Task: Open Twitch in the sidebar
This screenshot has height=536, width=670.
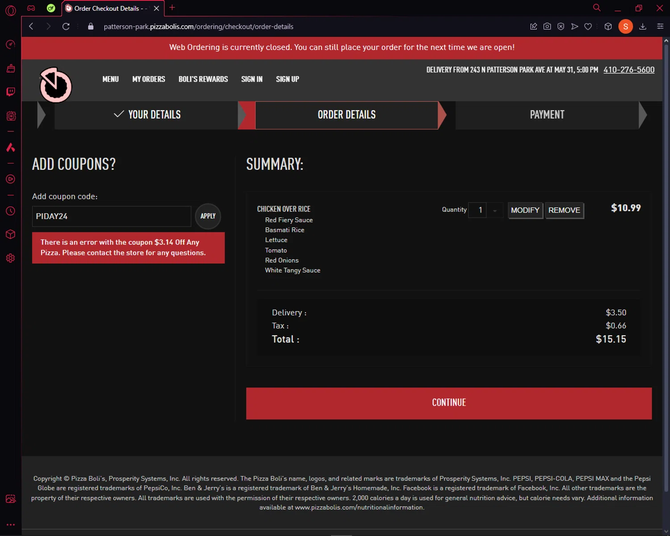Action: pos(11,92)
